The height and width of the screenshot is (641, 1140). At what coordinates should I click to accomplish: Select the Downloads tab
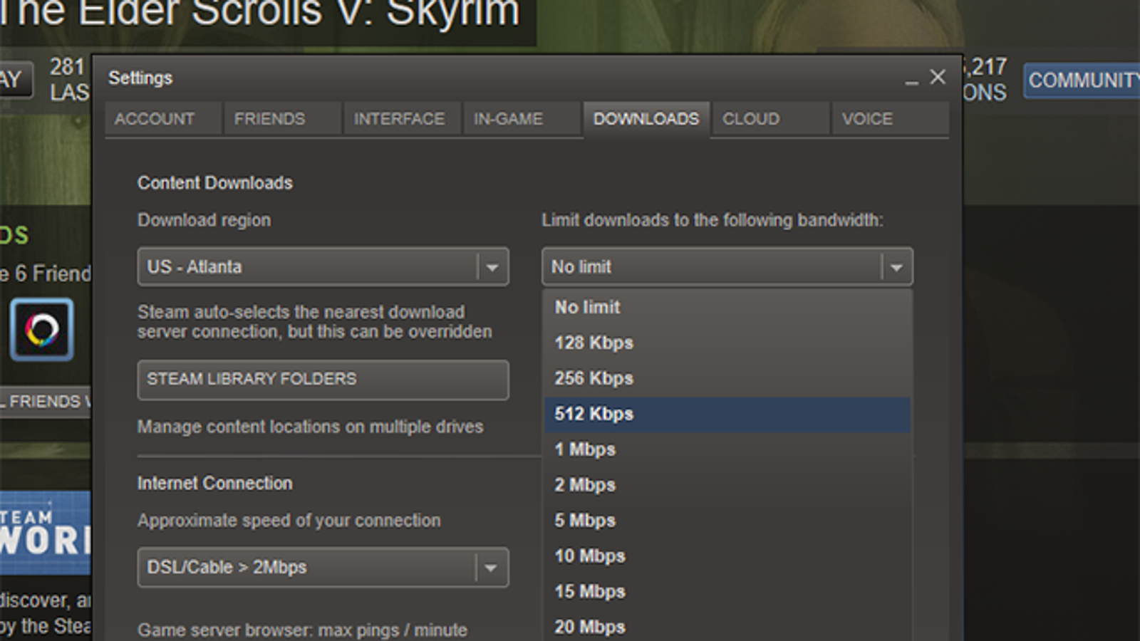pos(646,119)
